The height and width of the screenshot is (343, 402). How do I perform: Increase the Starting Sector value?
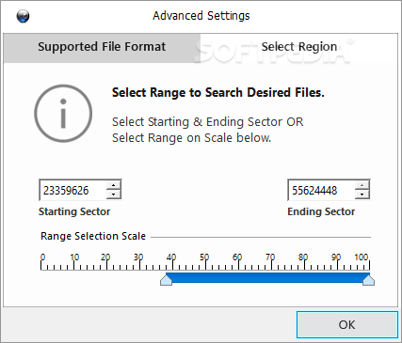[x=113, y=185]
